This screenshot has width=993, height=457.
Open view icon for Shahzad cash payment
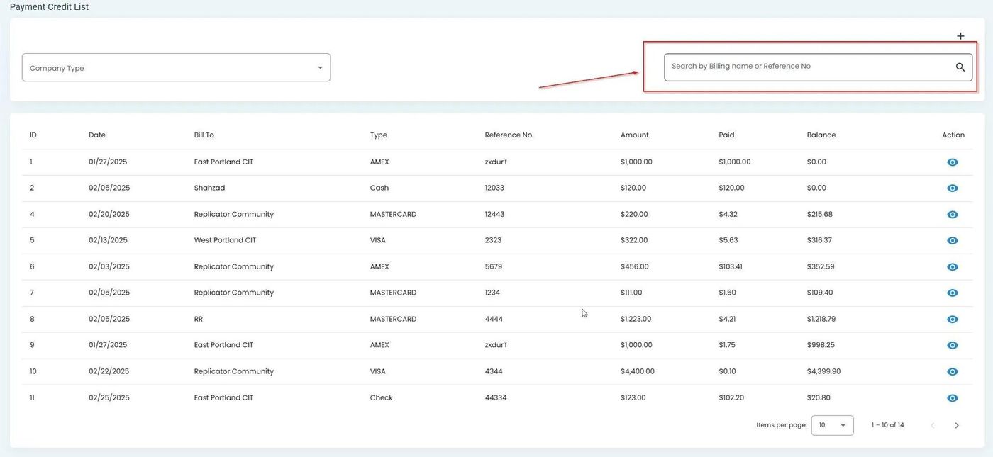coord(953,188)
